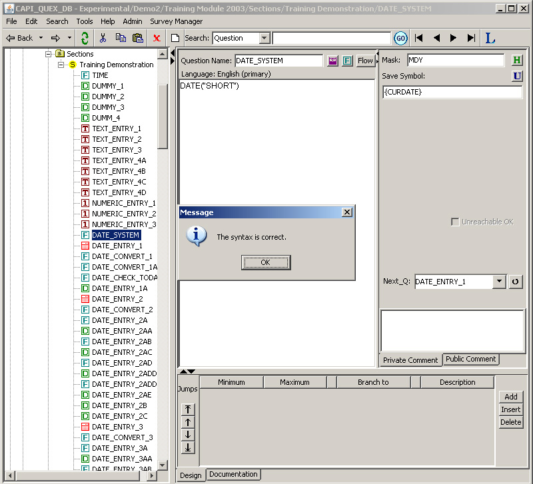Click the blue U icon for Save Symbol
Screen dimensions: 533x484
[x=517, y=76]
